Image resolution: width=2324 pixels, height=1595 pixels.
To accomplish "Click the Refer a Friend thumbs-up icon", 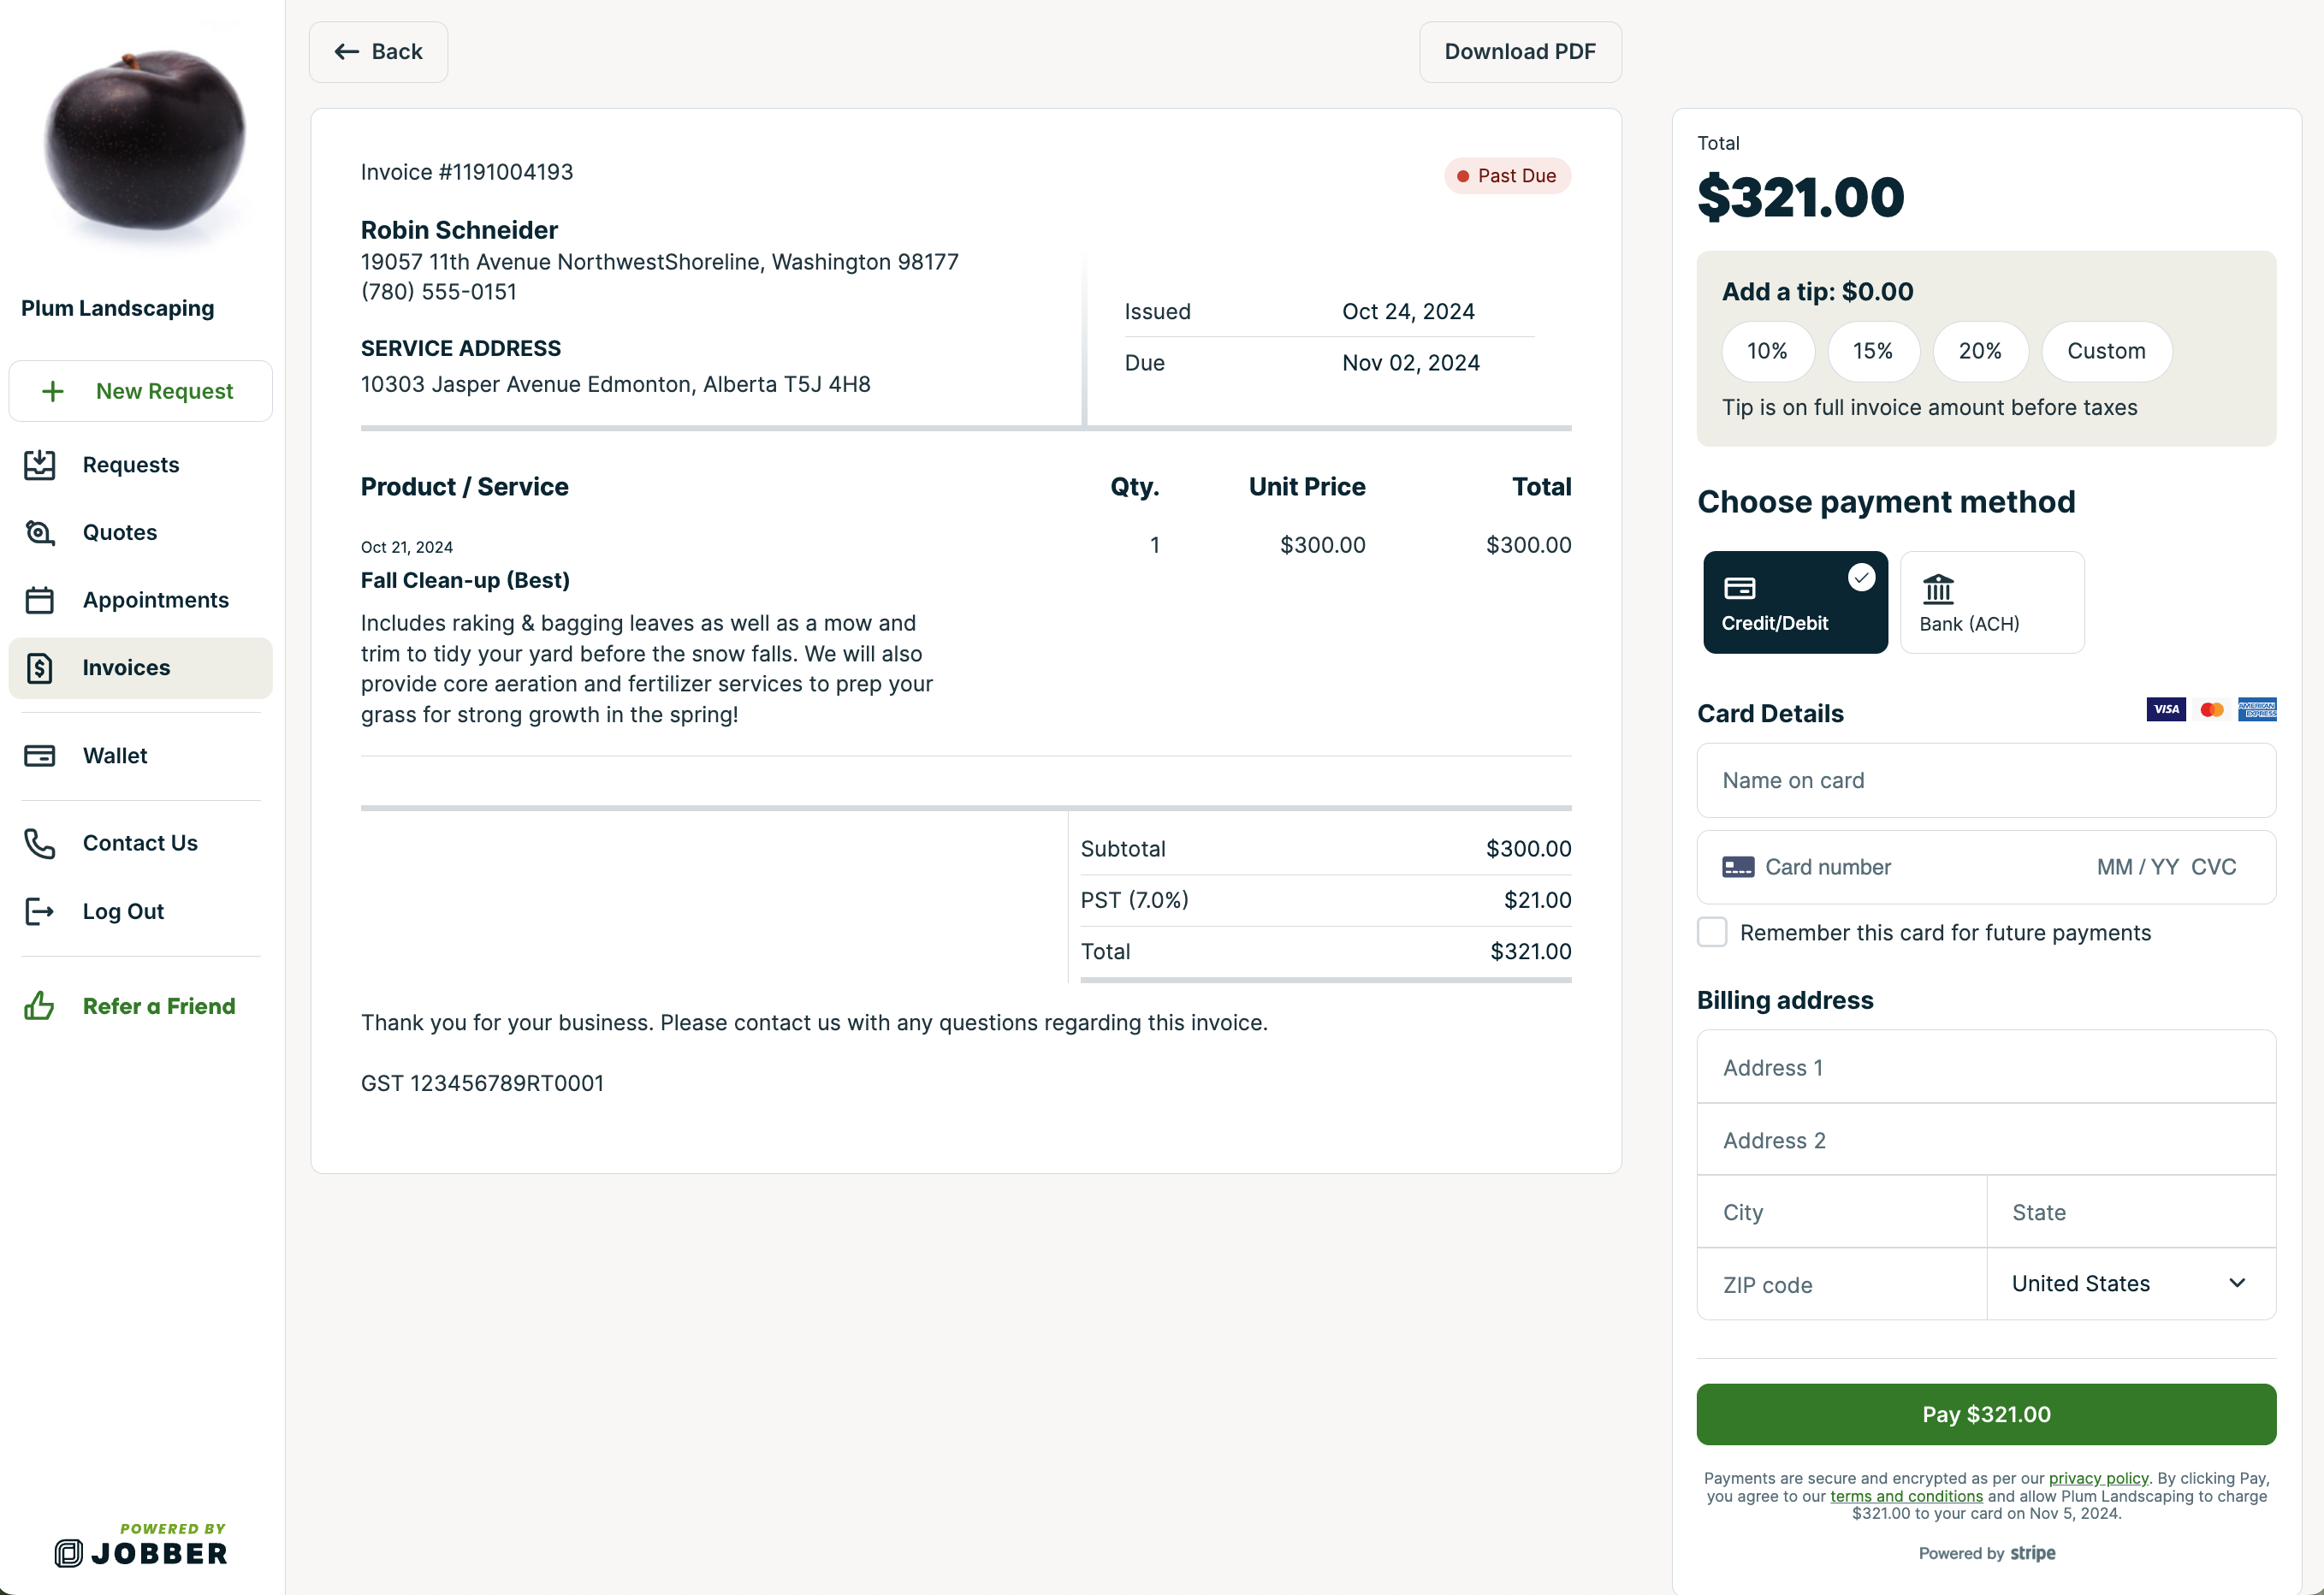I will [x=40, y=1006].
